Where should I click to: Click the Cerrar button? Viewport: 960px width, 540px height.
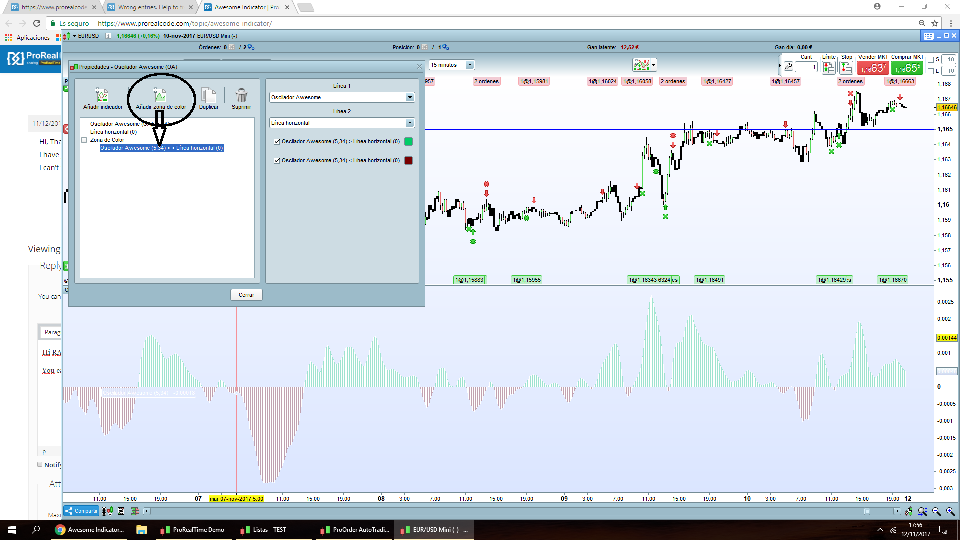pyautogui.click(x=246, y=295)
